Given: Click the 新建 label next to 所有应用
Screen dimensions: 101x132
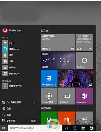Looking at the screenshot, I should click(33, 121).
